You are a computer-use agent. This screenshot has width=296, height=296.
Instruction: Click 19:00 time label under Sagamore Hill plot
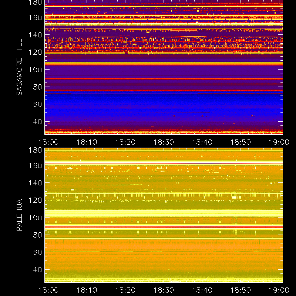(279, 142)
